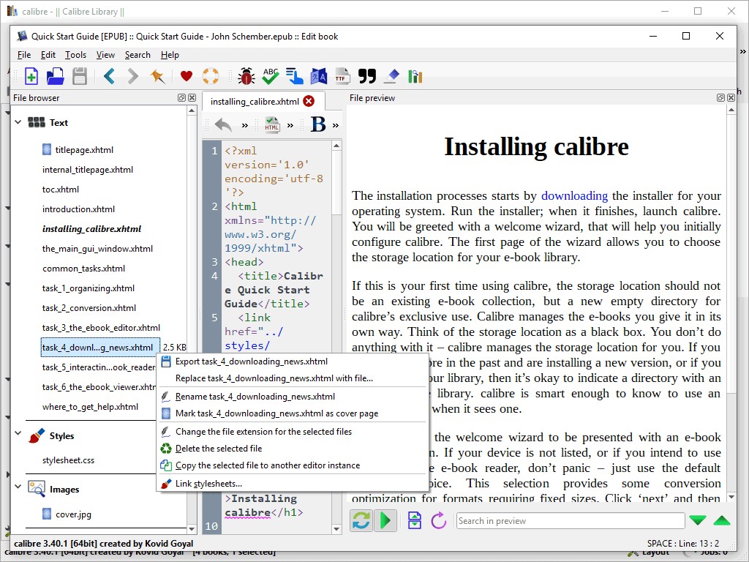Open a book with the folder icon
This screenshot has width=749, height=562.
point(56,76)
